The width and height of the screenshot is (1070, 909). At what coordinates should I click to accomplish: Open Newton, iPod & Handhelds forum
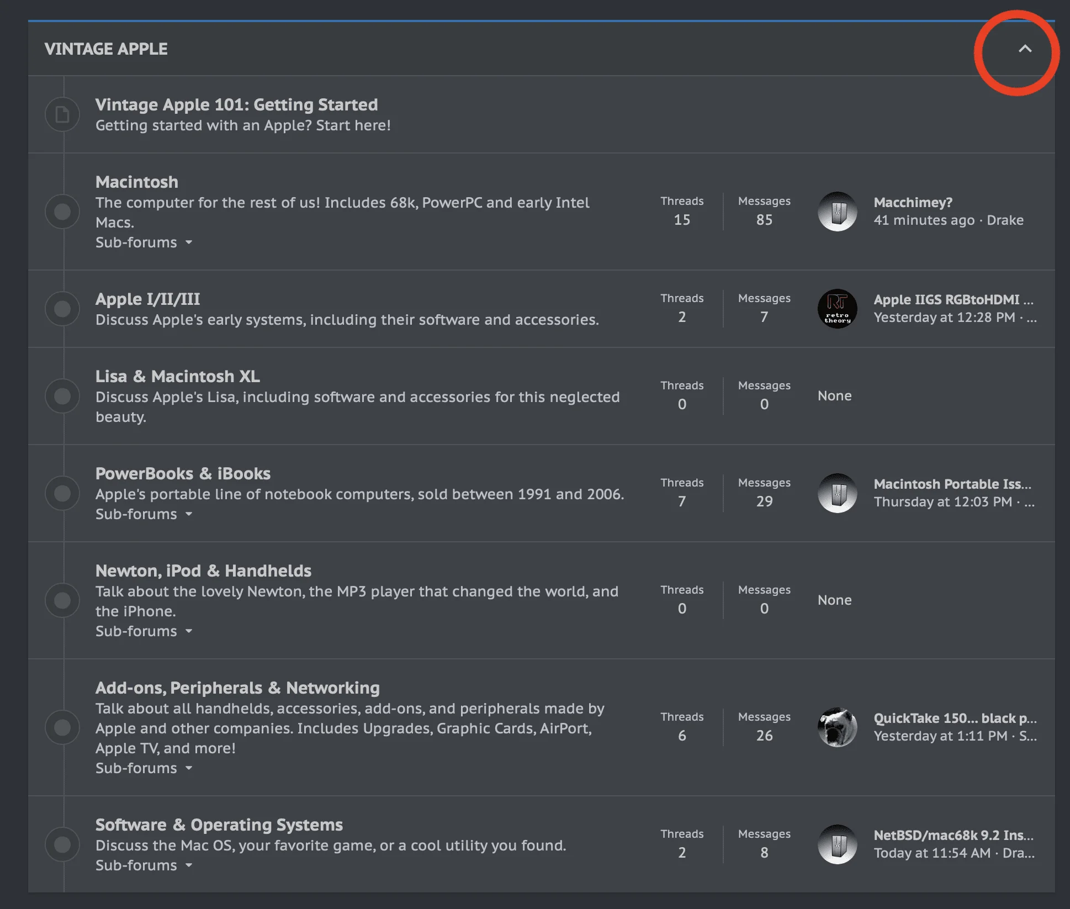tap(203, 570)
